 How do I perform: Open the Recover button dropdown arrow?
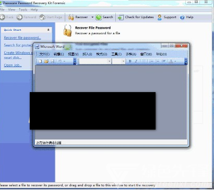pyautogui.click(x=92, y=17)
